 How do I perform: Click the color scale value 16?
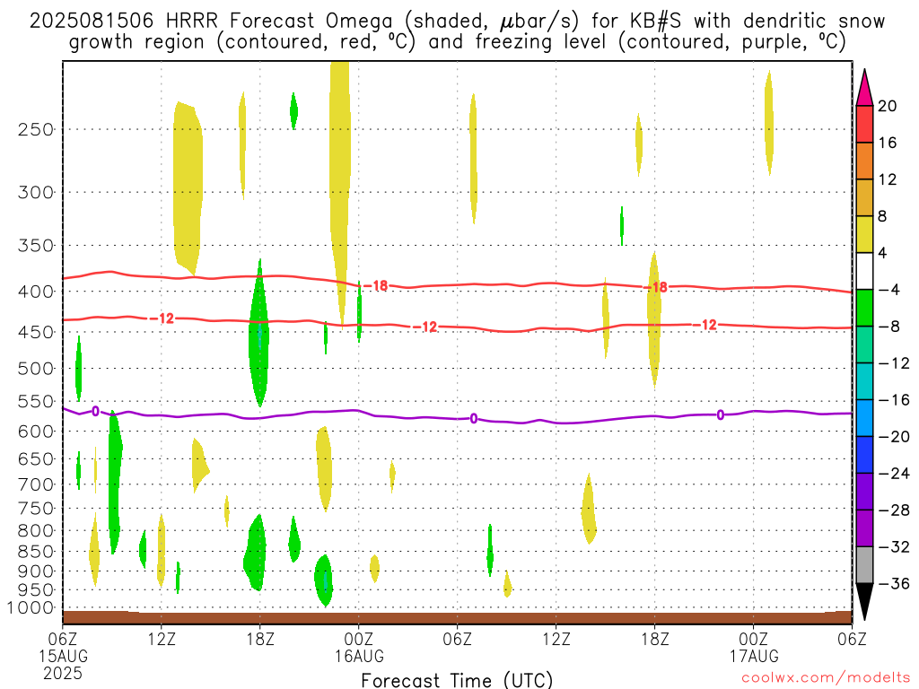pyautogui.click(x=888, y=143)
